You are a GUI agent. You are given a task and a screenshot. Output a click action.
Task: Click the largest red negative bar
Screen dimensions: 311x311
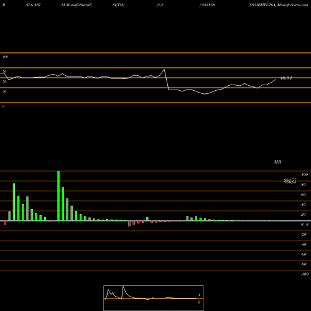129,223
